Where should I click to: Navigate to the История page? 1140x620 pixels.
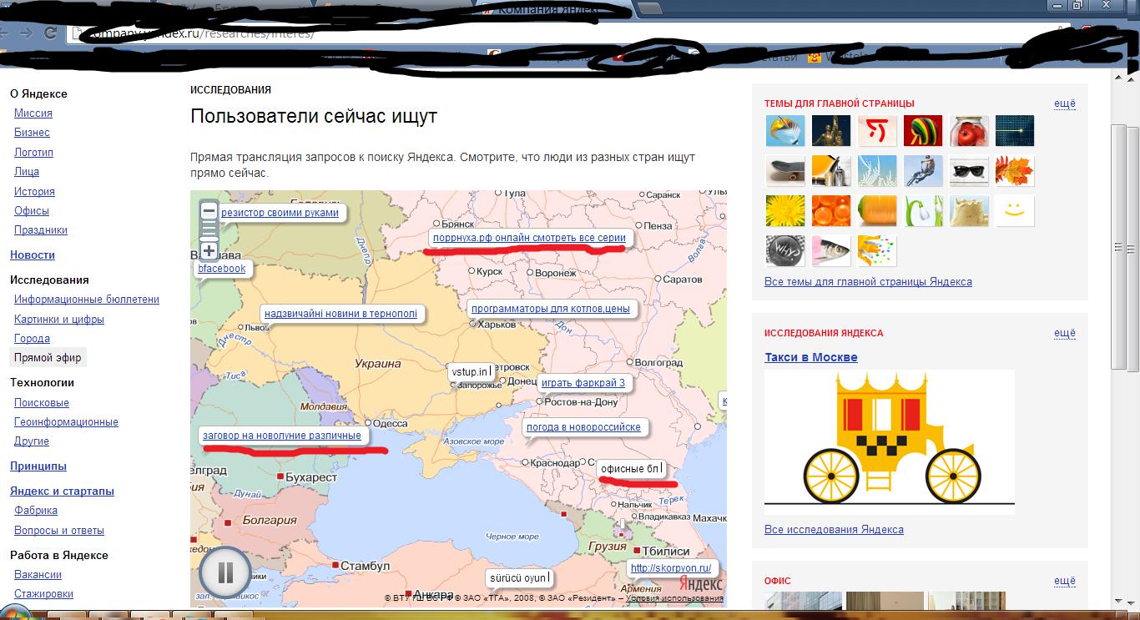(34, 192)
